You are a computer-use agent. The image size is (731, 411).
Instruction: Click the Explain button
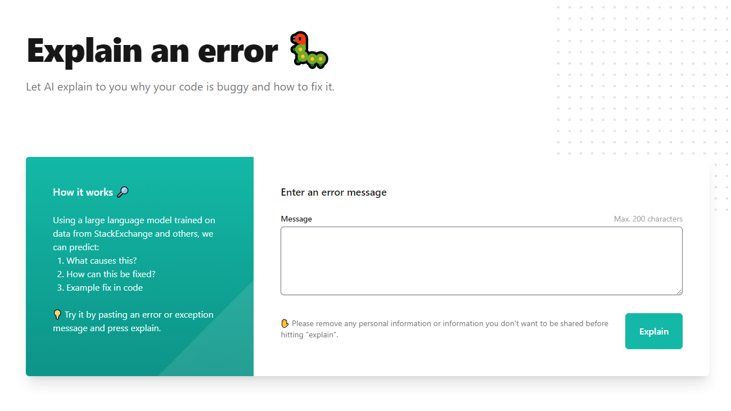coord(654,331)
